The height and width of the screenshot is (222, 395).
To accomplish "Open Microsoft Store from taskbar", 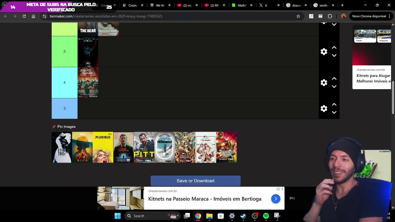I will 221,216.
